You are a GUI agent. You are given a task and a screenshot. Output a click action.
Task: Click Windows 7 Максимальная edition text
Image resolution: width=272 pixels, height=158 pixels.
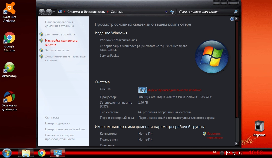(118, 40)
